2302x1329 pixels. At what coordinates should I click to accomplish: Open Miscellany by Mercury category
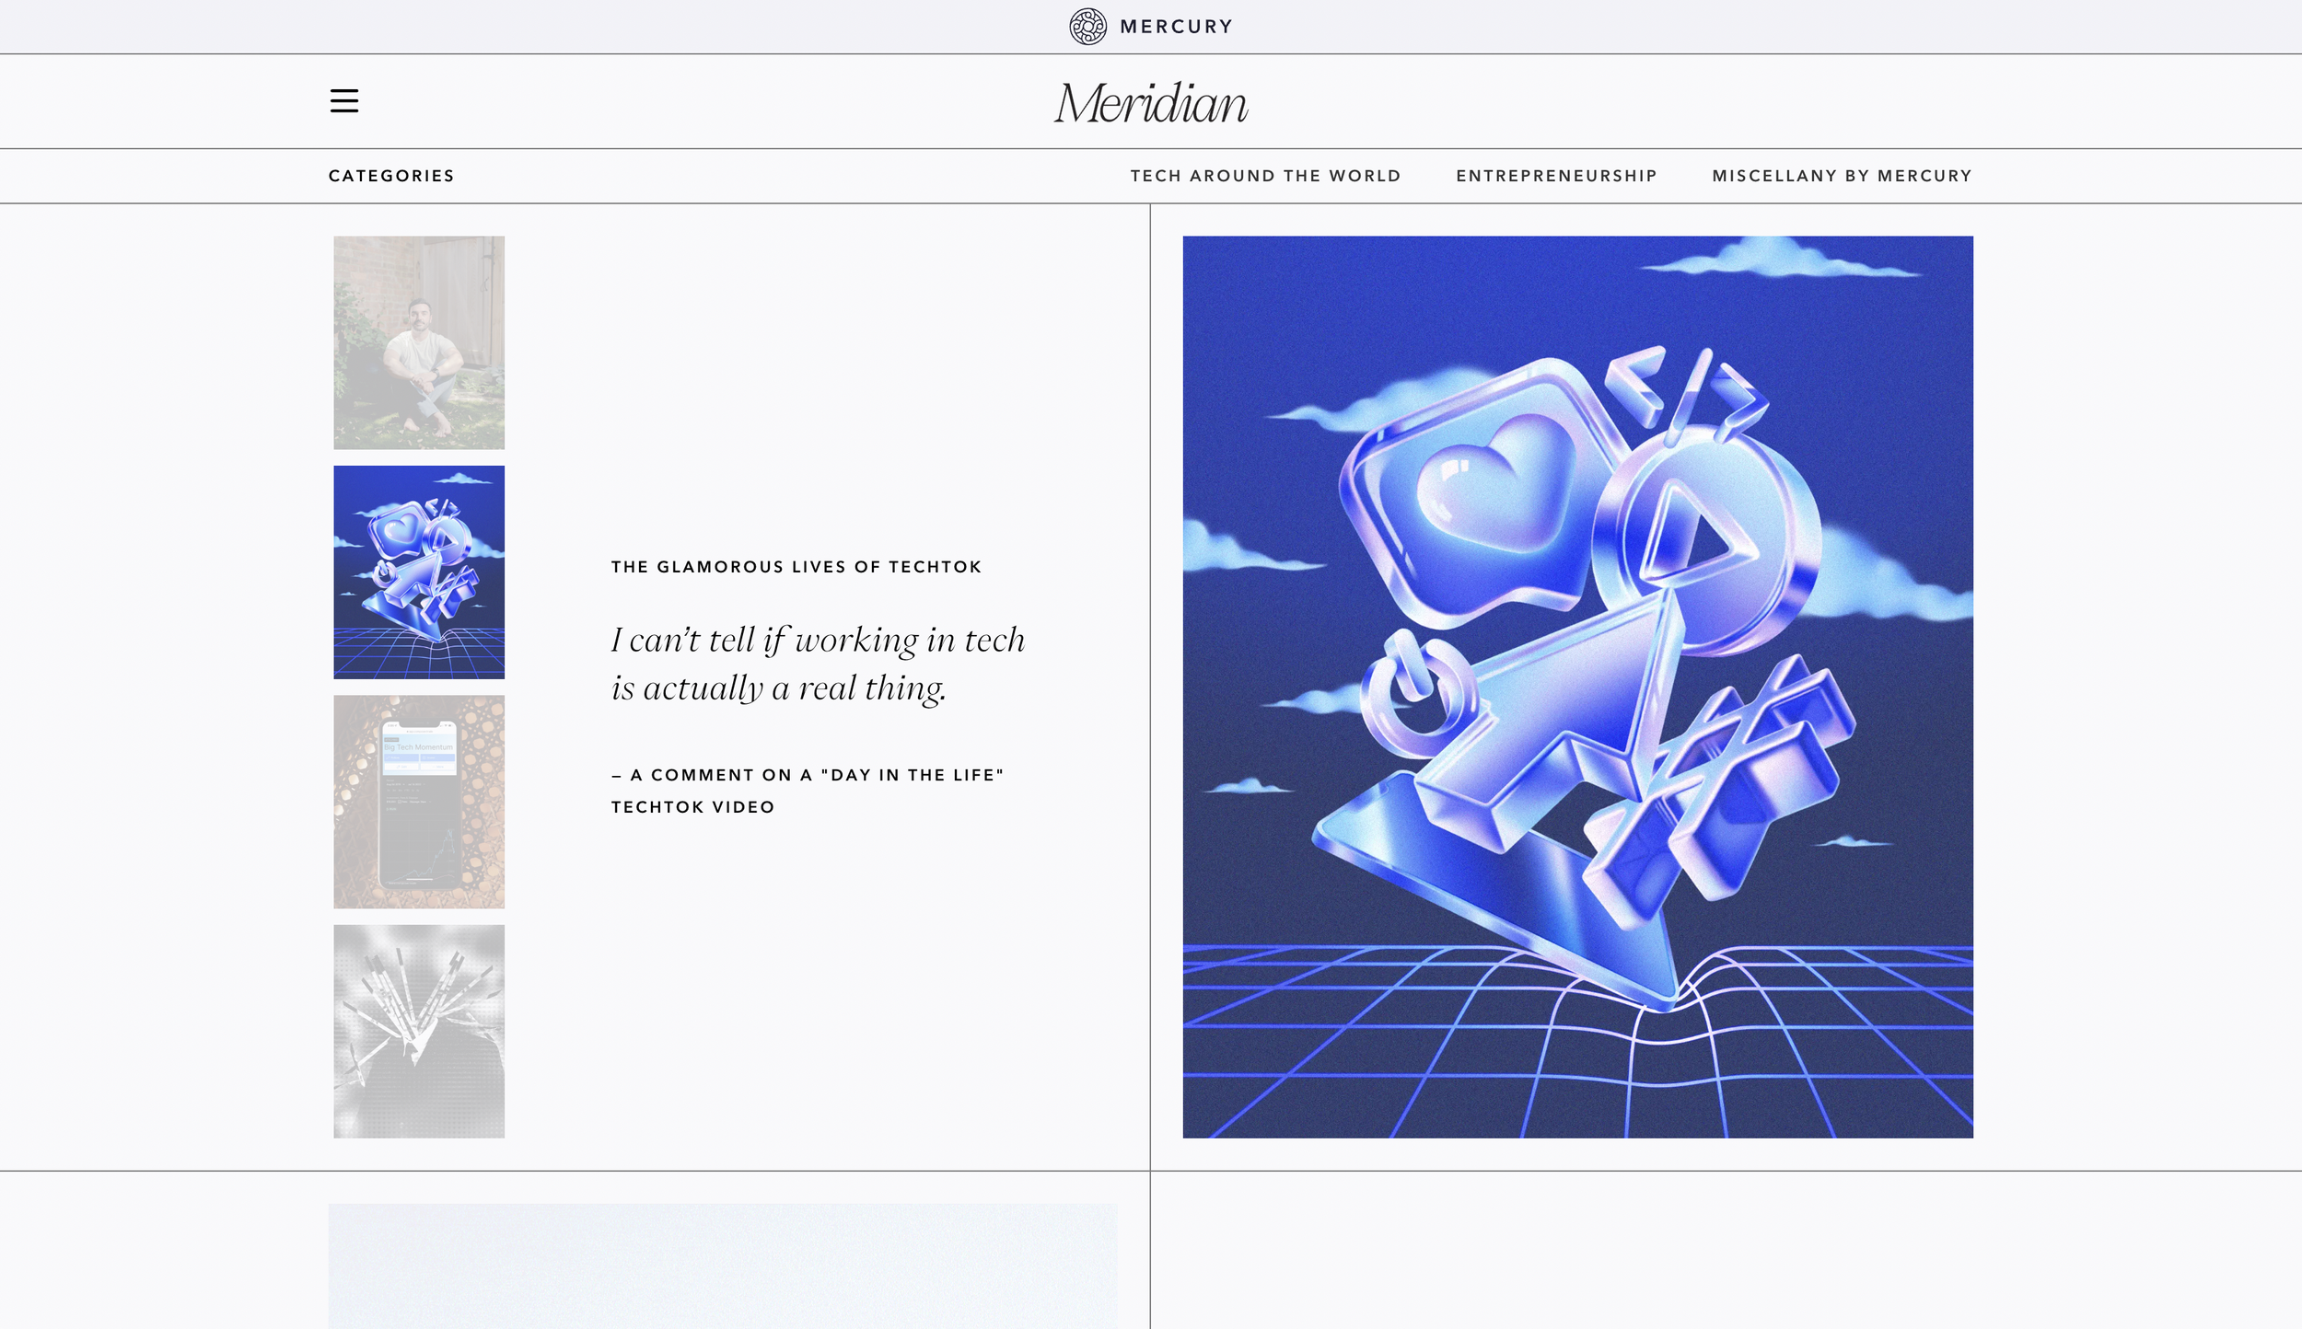tap(1842, 176)
